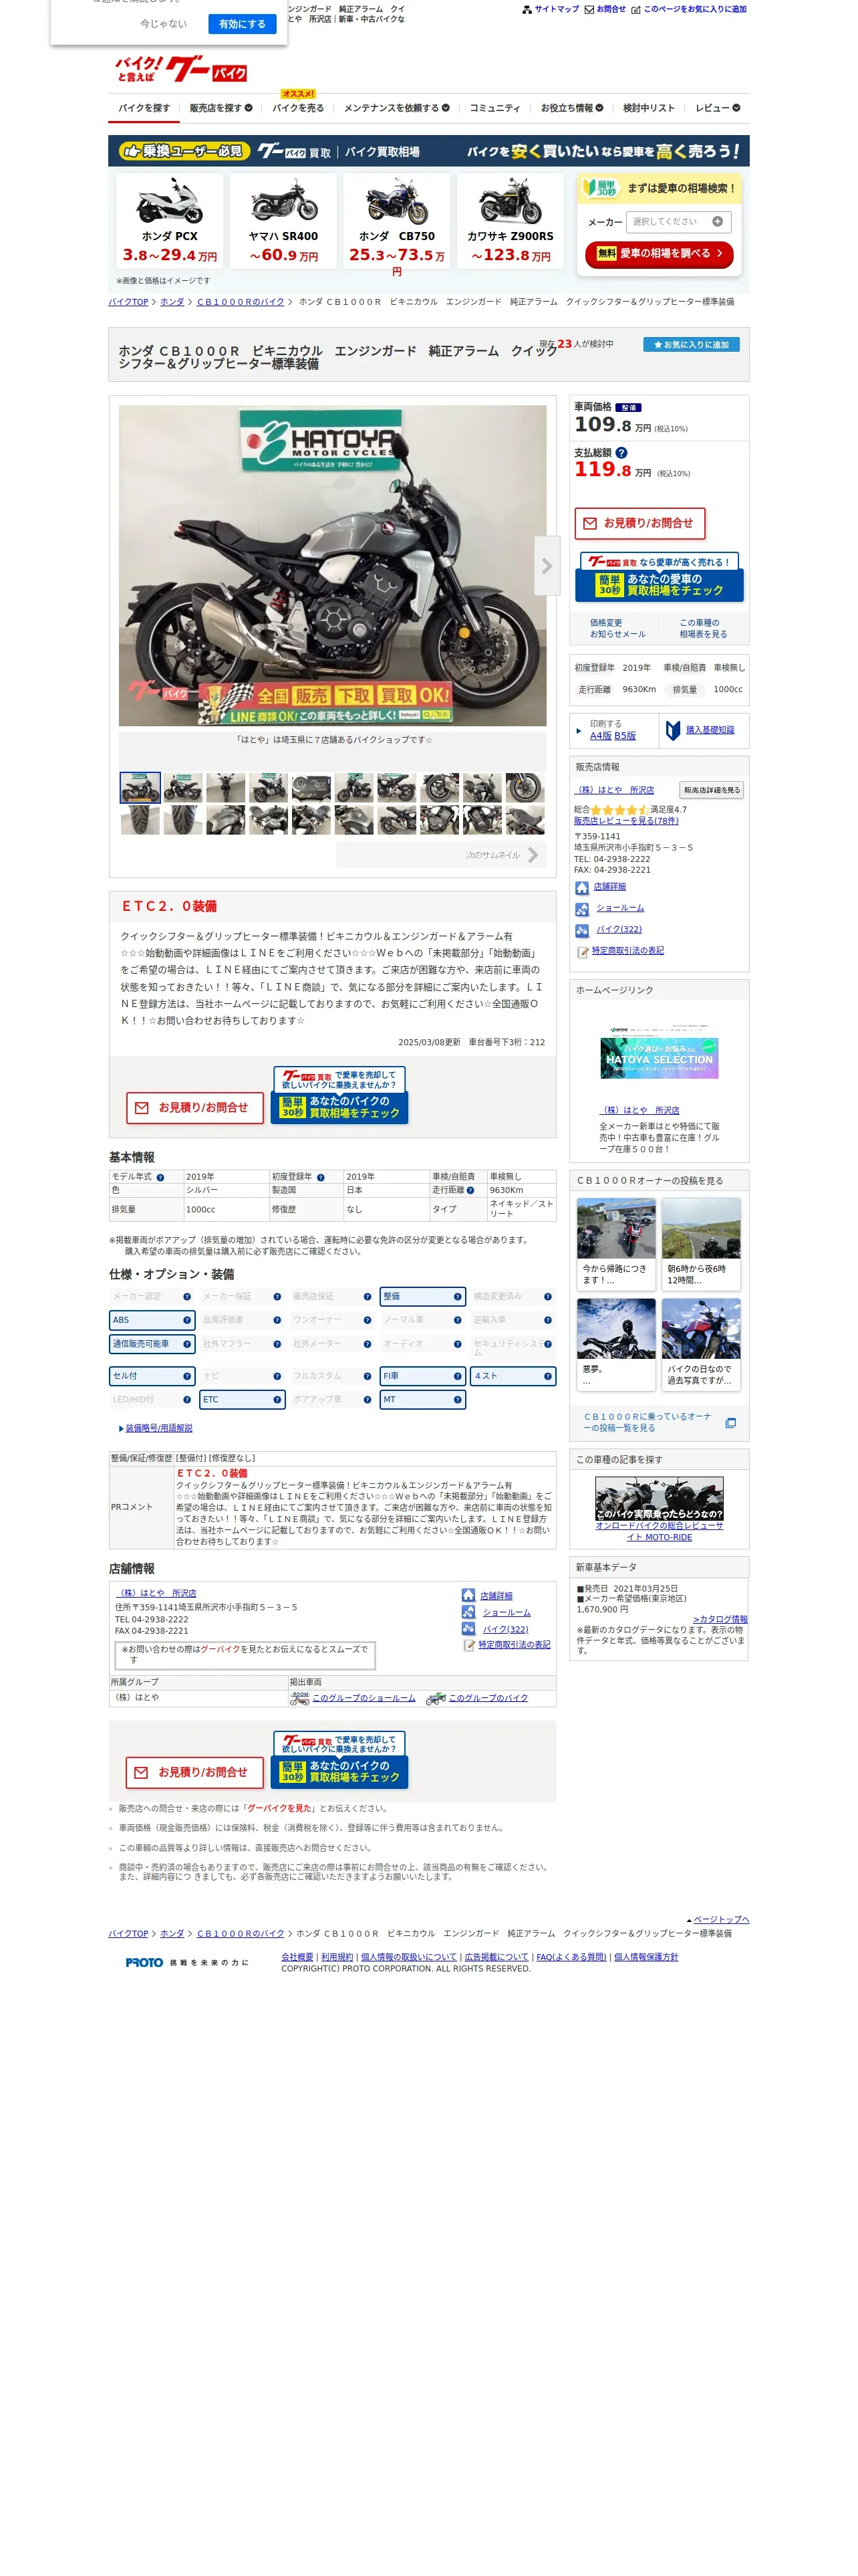Viewport: 858px width, 2576px height.
Task: Click the FI車 spec help question mark
Action: tap(458, 1376)
